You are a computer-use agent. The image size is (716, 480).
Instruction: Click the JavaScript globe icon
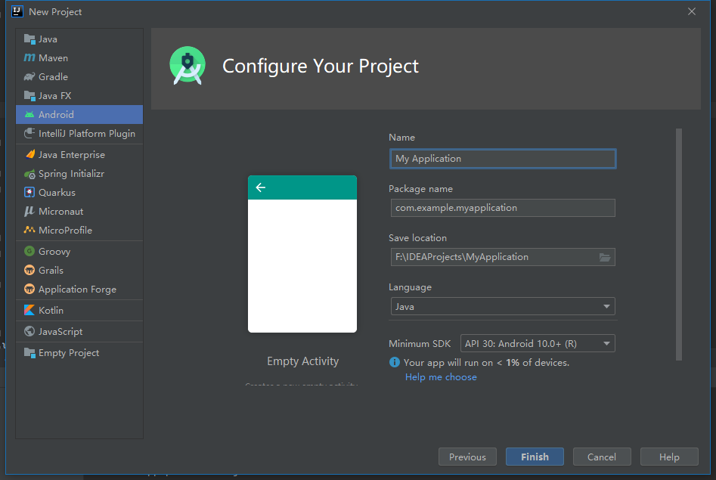tap(29, 332)
